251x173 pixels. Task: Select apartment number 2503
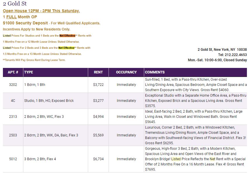tap(13, 135)
